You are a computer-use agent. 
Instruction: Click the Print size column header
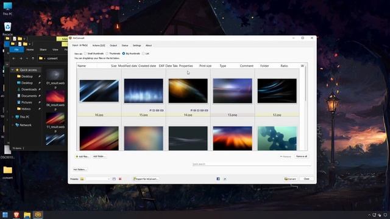[205, 66]
